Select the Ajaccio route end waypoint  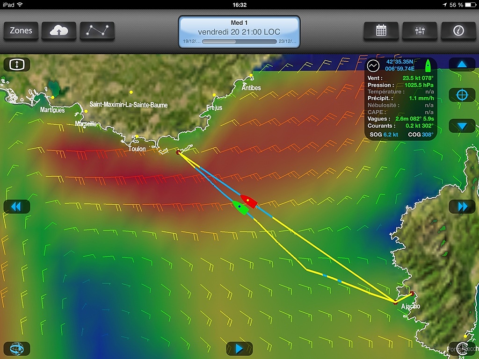click(x=412, y=294)
